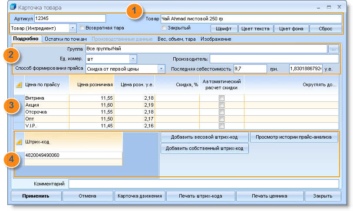Image resolution: width=353 pixels, height=211 pixels.
Task: Enable auto discount for Витрина row
Action: pyautogui.click(x=221, y=98)
